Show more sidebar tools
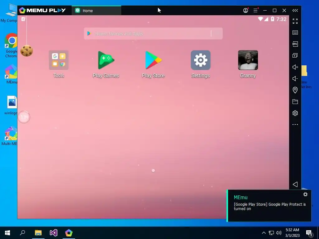This screenshot has height=239, width=319. 295,124
